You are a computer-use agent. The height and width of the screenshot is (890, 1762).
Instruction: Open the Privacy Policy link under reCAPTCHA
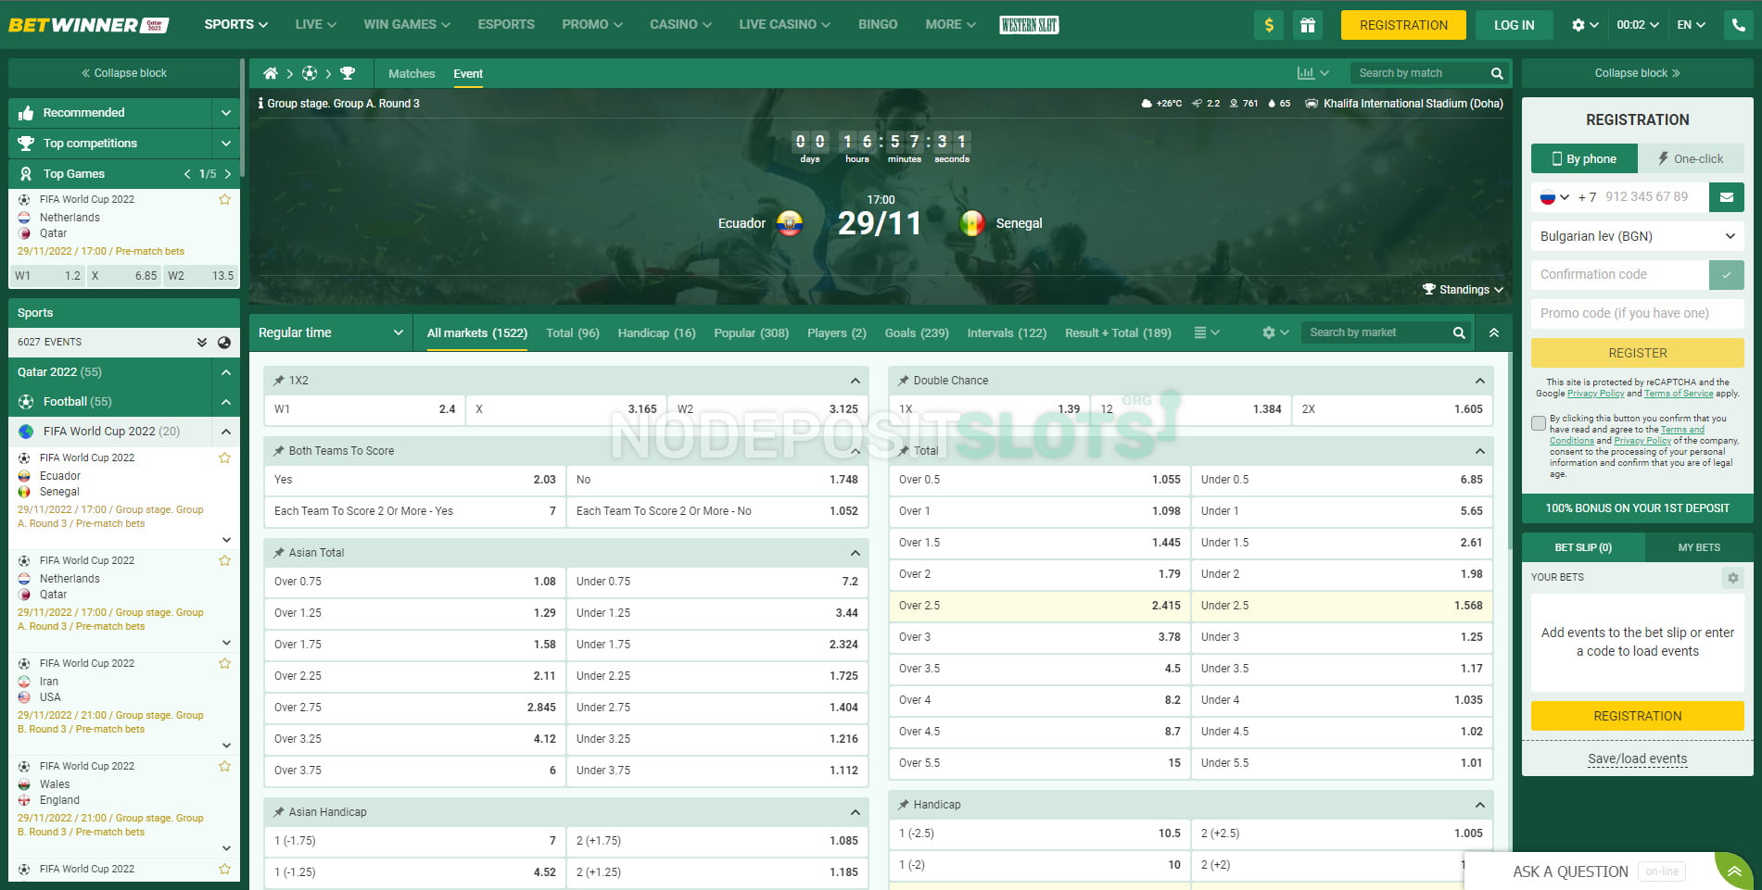tap(1595, 394)
